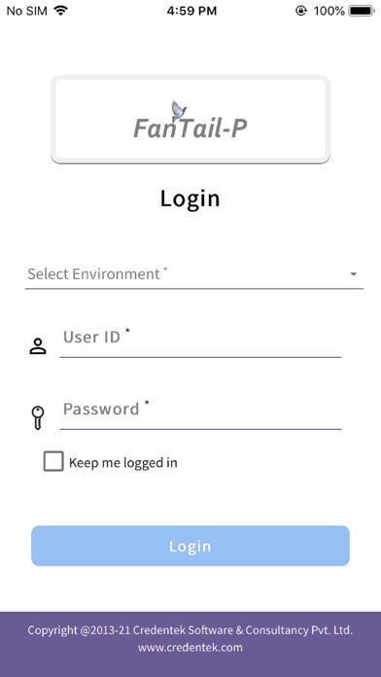The image size is (381, 677).
Task: Tap the Credentek copyright footer text
Action: [190, 630]
